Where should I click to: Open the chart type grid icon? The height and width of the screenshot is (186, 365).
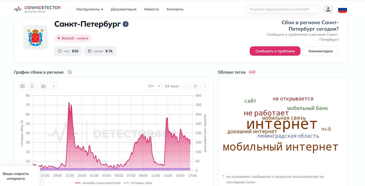coord(32,86)
